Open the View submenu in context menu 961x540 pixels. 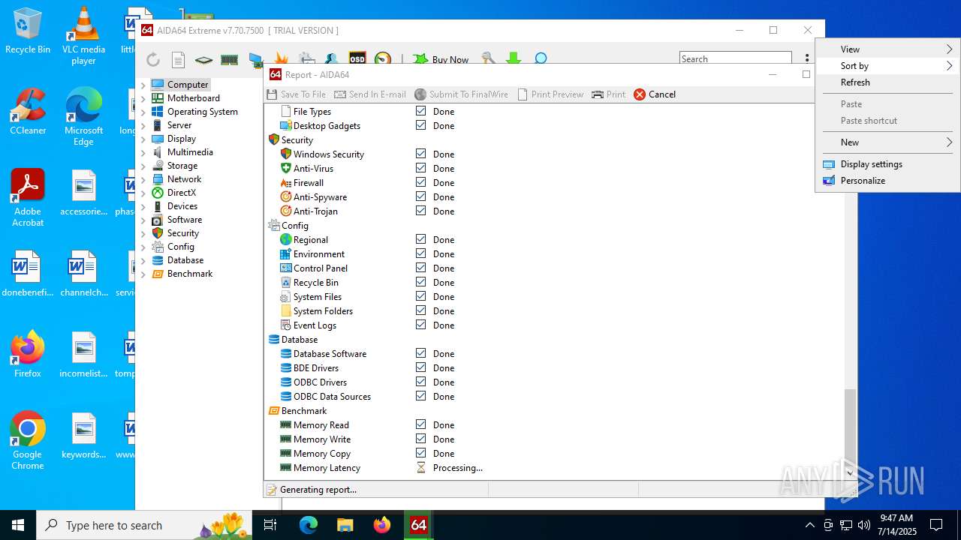[887, 49]
